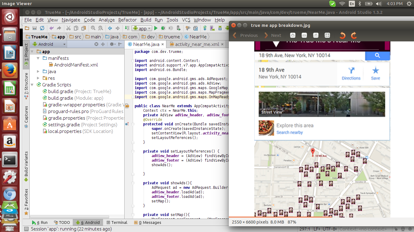Screen dimensions: 414x232
Task: Open the 0: Messages tool window
Action: pos(148,222)
